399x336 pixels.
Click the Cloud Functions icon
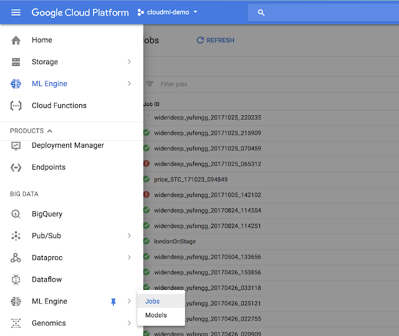click(x=16, y=105)
